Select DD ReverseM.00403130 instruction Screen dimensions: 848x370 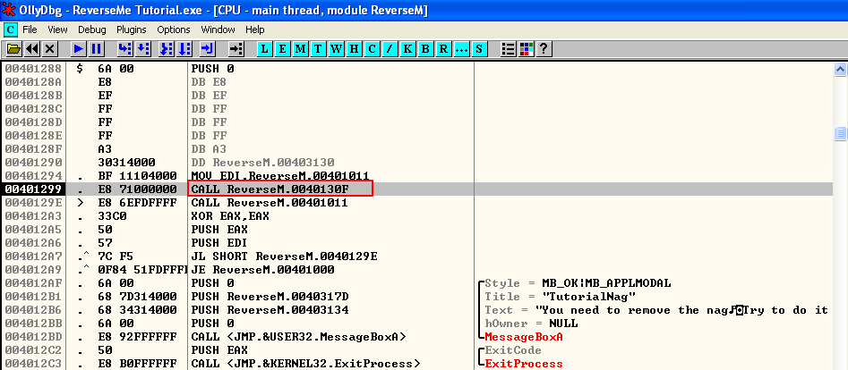click(262, 163)
